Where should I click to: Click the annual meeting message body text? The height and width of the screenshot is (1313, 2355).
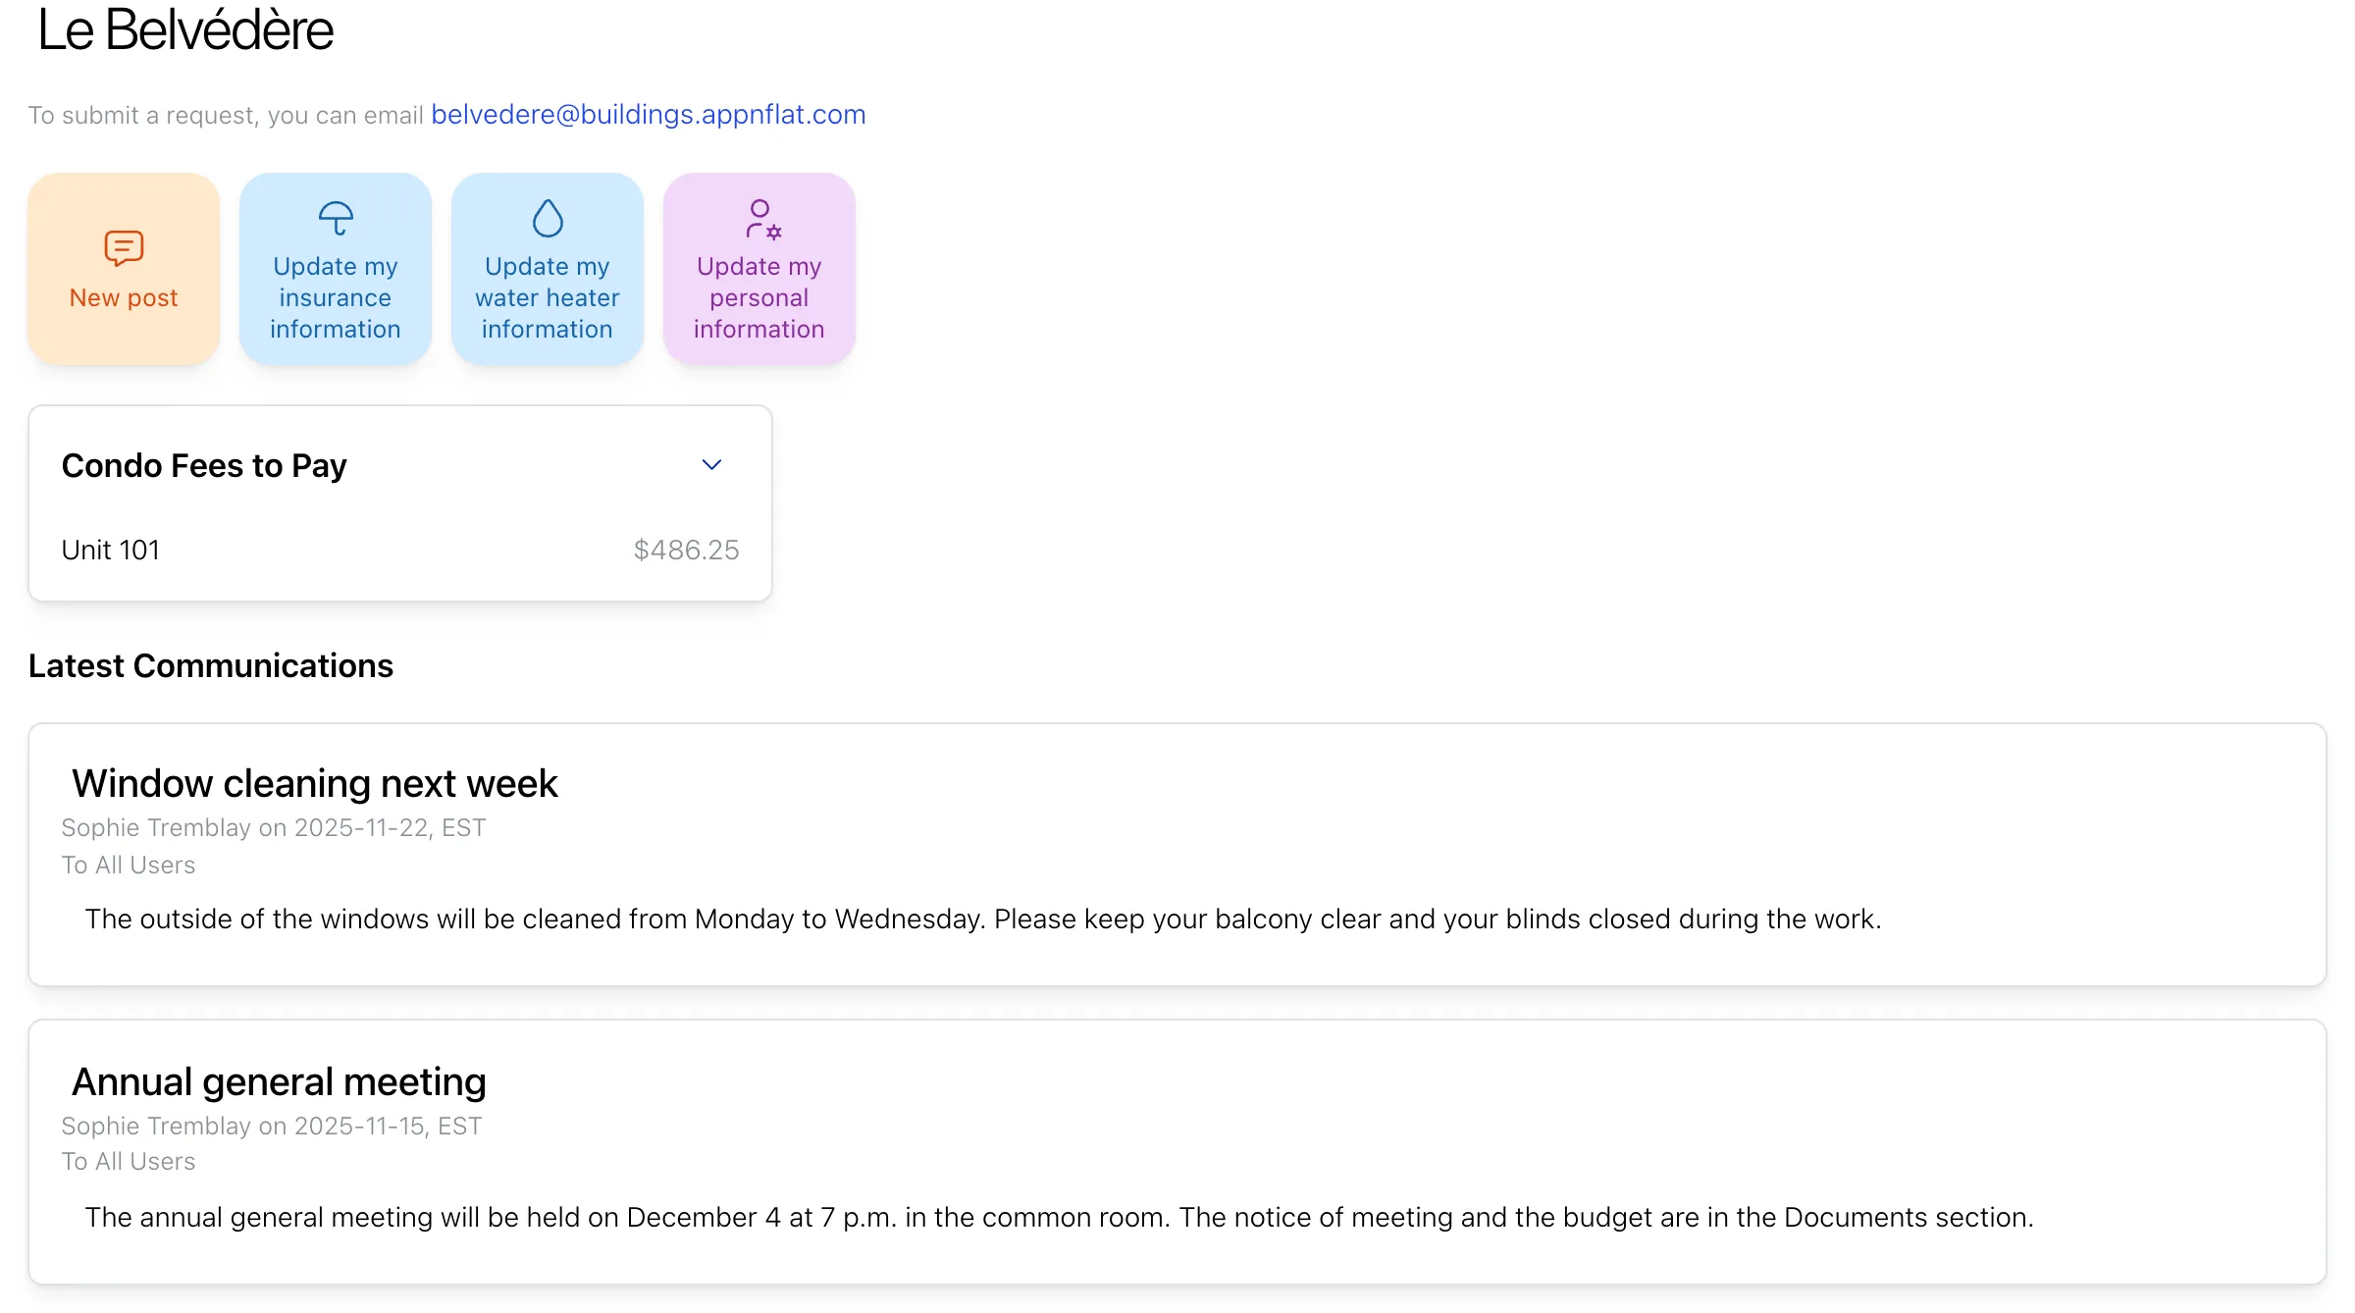[x=1060, y=1218]
